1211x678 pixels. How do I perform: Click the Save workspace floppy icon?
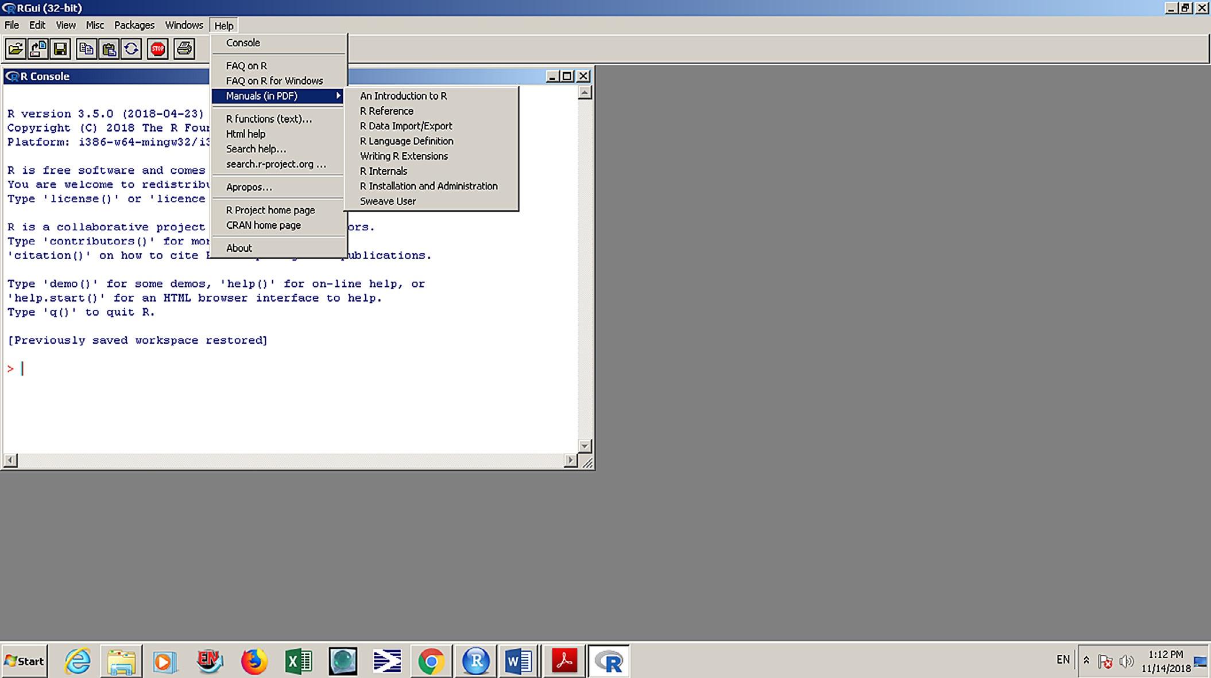click(60, 49)
